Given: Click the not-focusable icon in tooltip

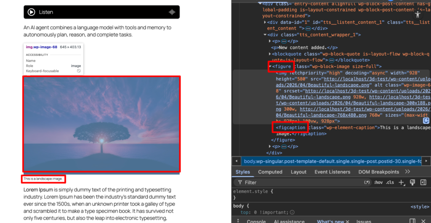Looking at the screenshot, I should coord(79,71).
